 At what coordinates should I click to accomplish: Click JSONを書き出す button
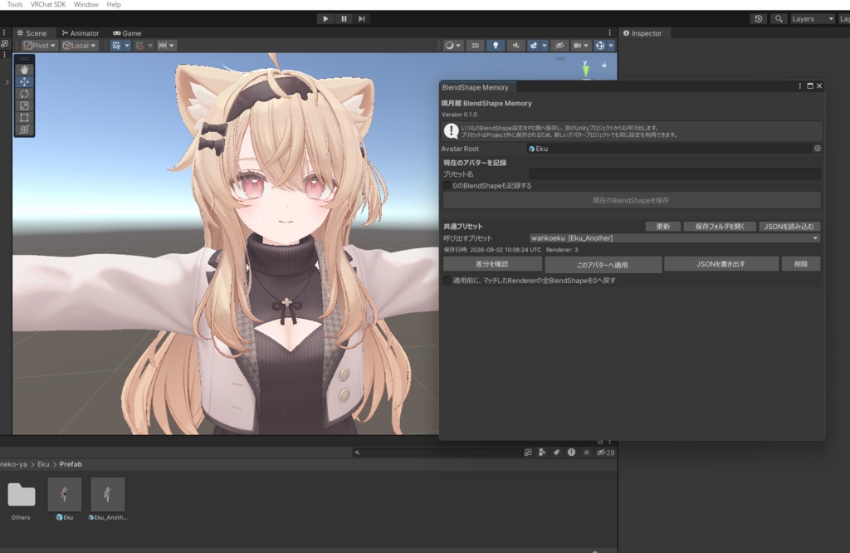point(721,264)
